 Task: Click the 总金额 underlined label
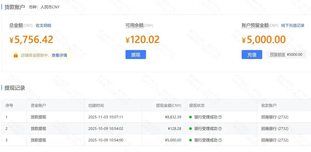pos(16,25)
